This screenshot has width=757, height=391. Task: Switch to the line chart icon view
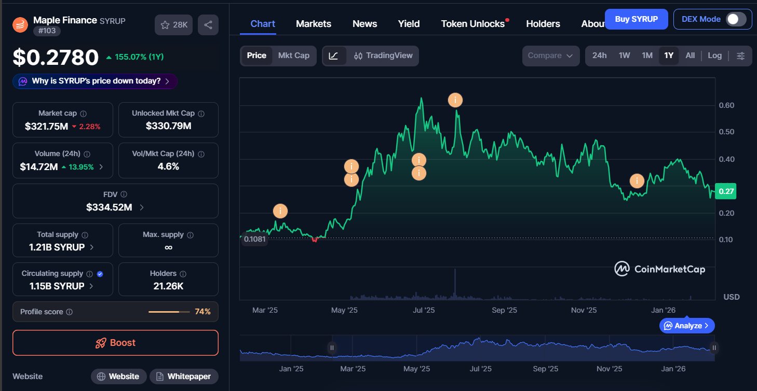[x=334, y=56]
